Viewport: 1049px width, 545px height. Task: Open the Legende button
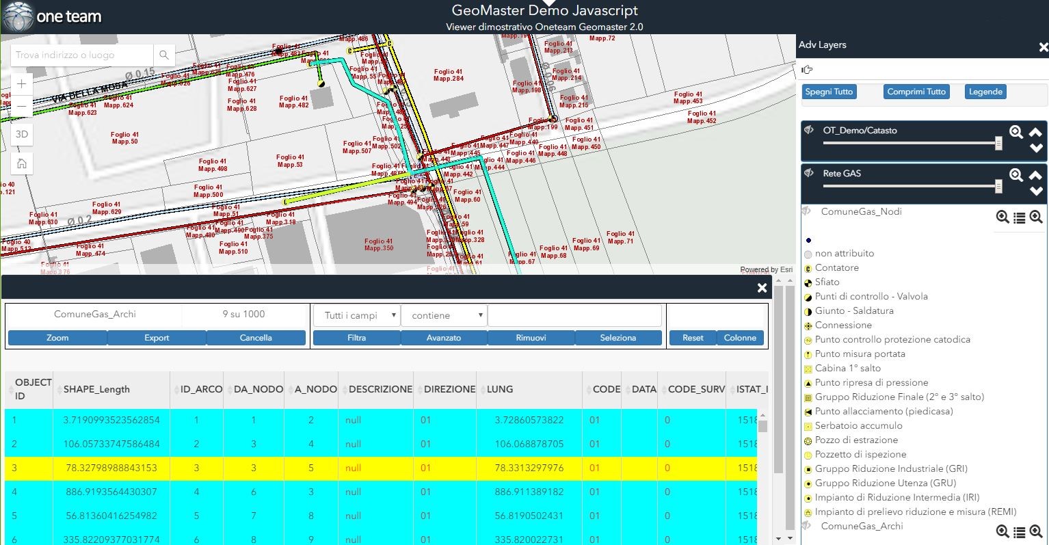click(985, 92)
